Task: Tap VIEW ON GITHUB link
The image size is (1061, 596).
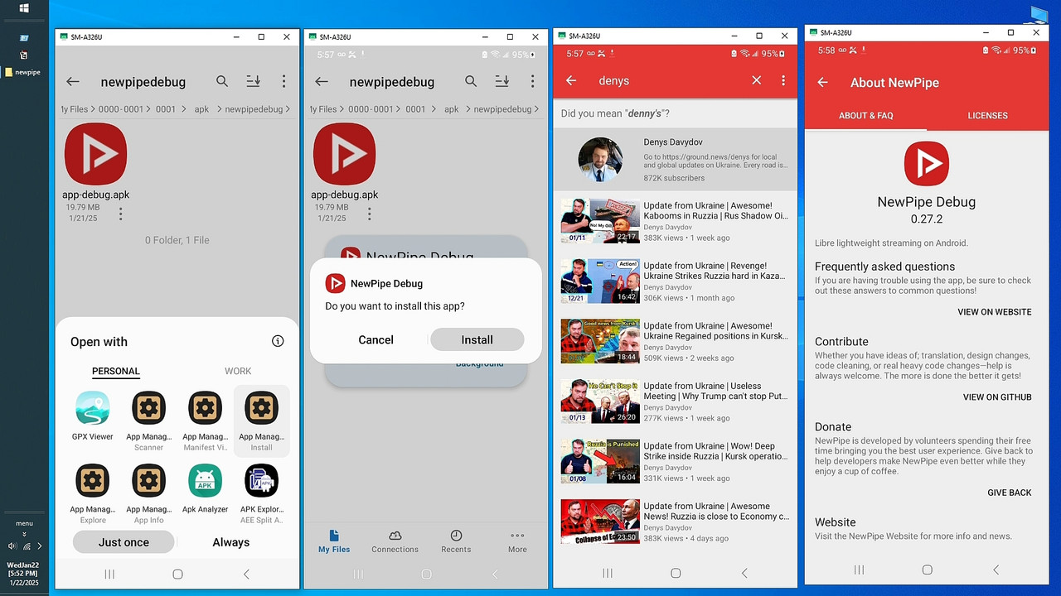Action: tap(997, 397)
